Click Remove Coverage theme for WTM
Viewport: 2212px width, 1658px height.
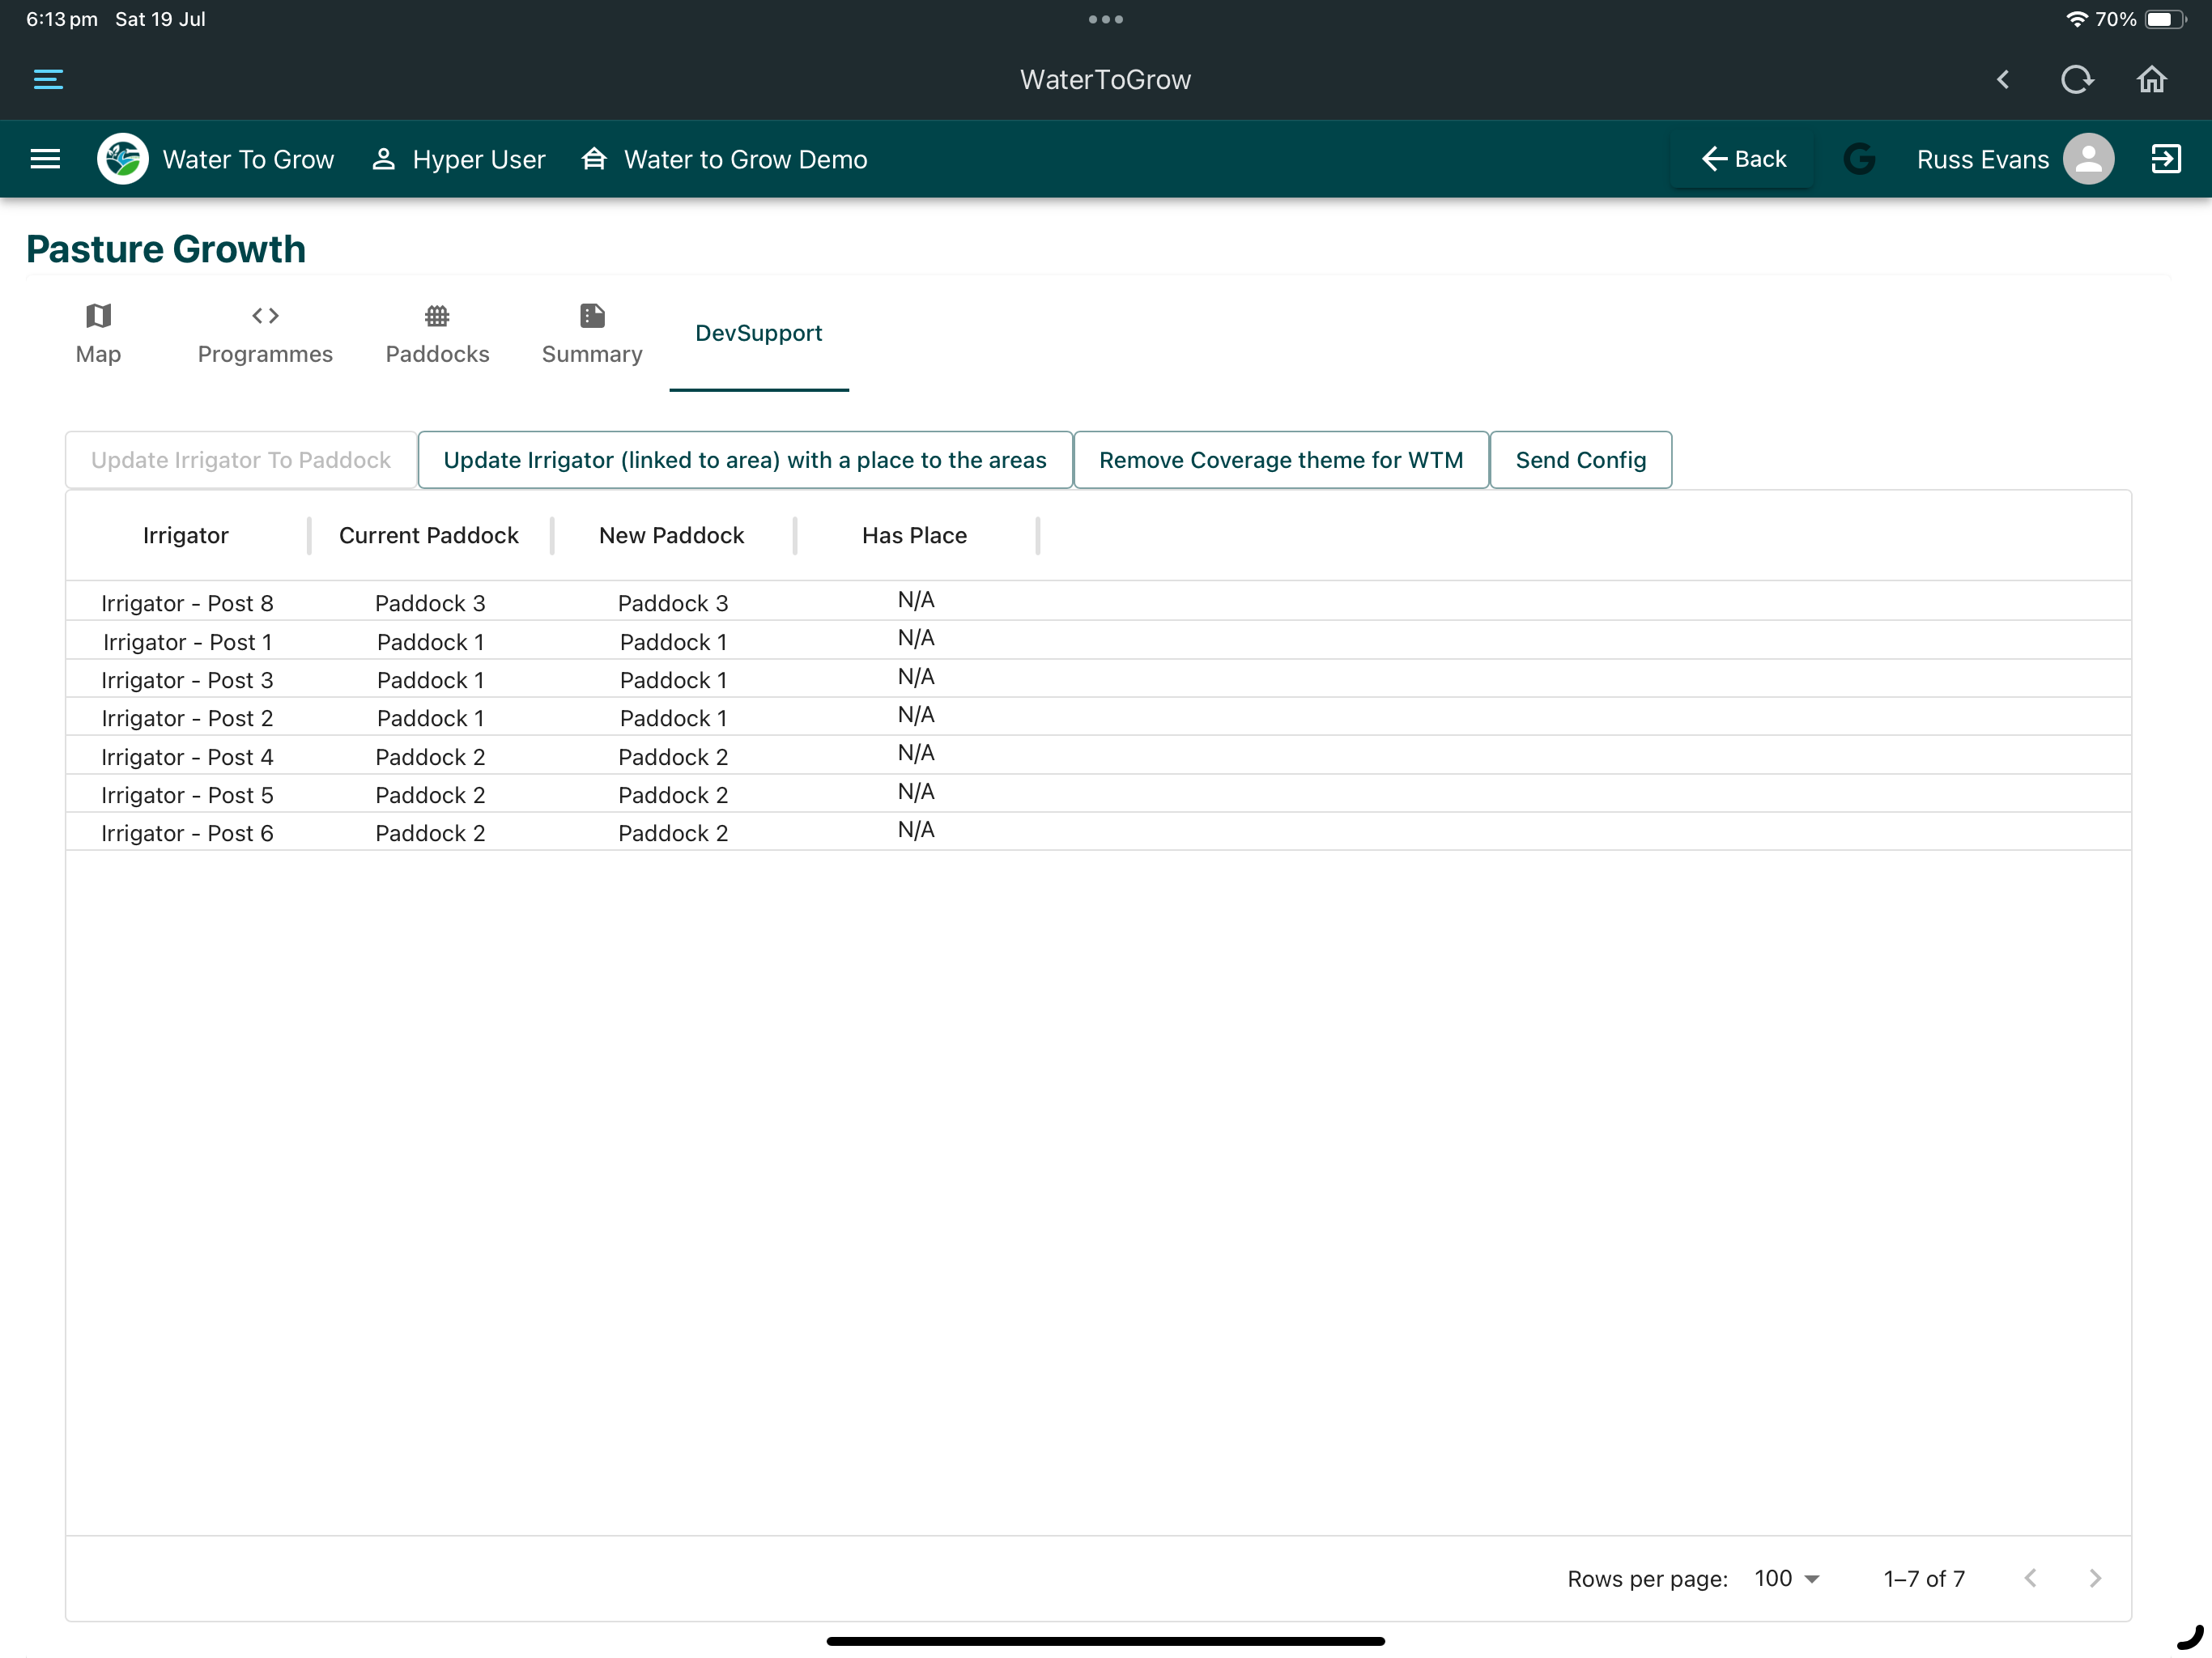tap(1281, 460)
